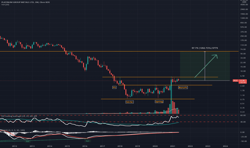Click the 2021 year label on time axis

click(172, 146)
